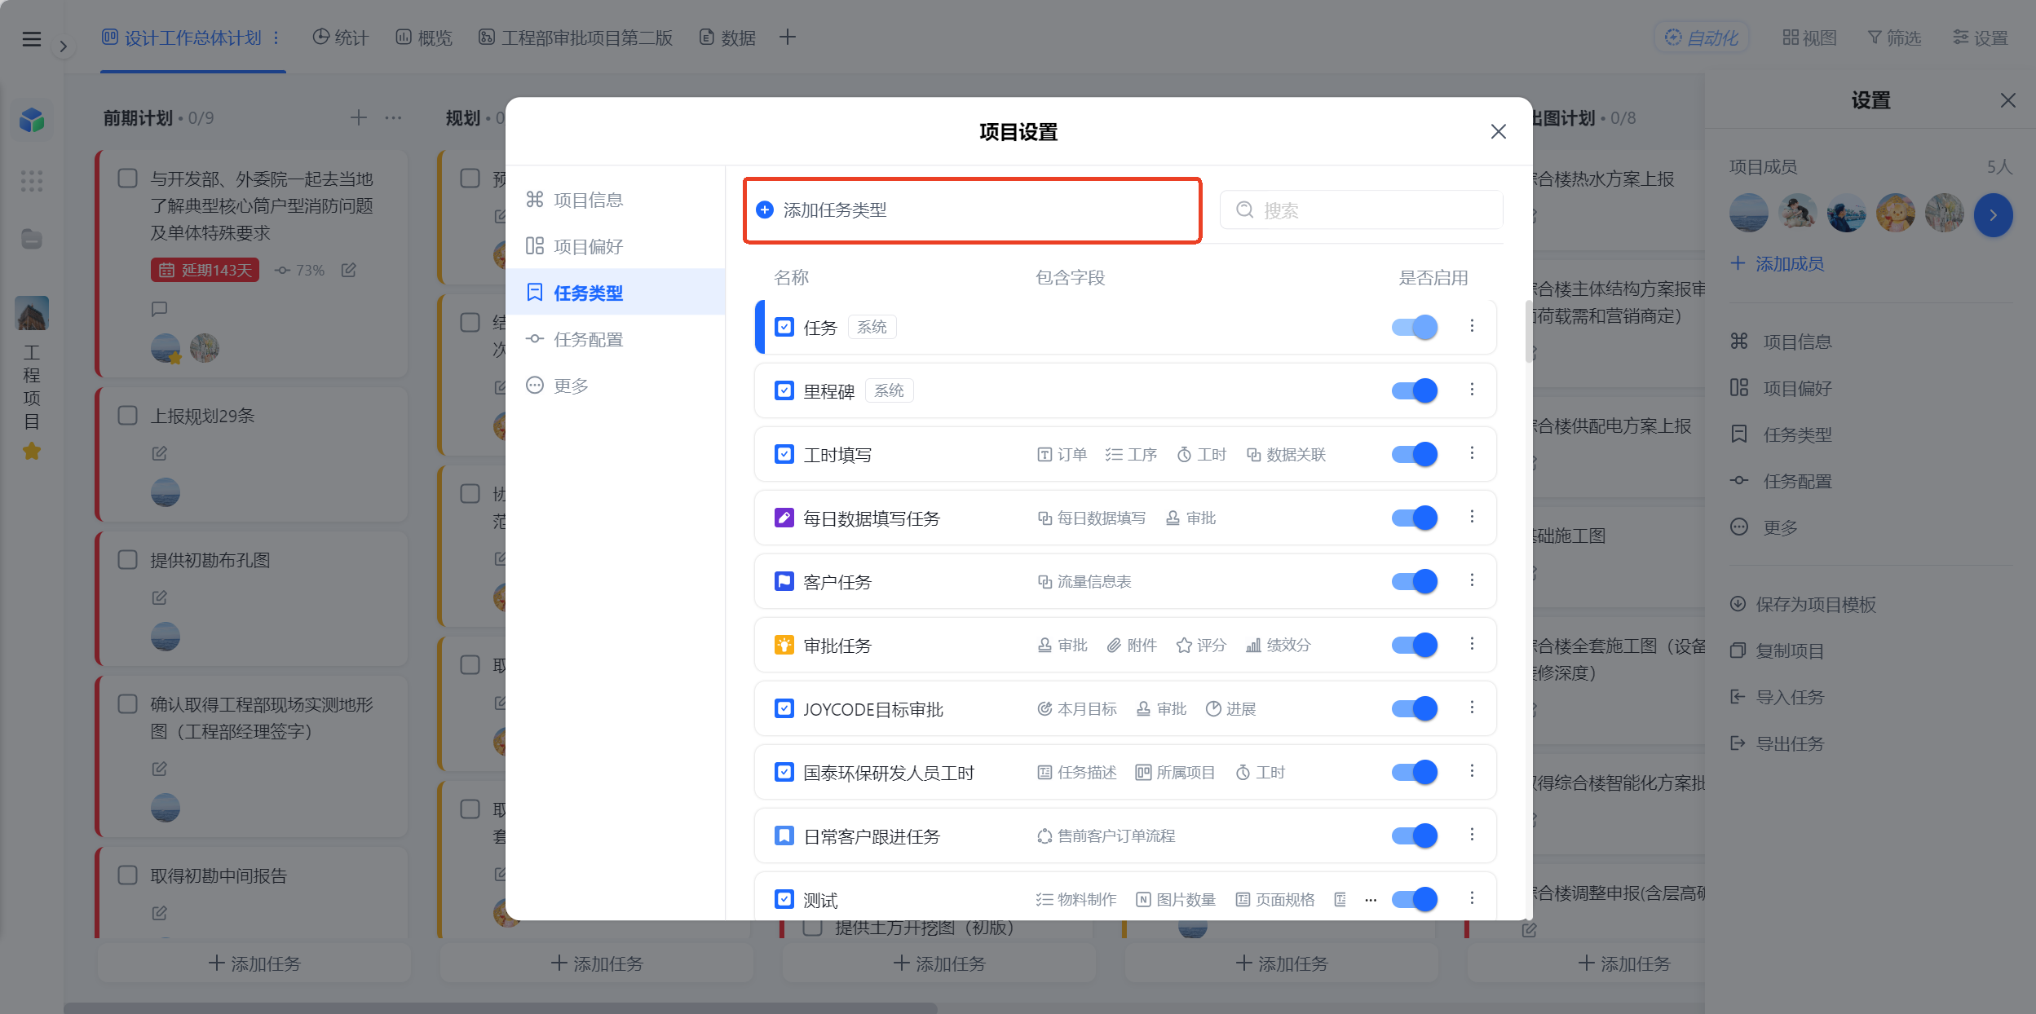Select 更多 in dialog sidebar

(x=615, y=386)
